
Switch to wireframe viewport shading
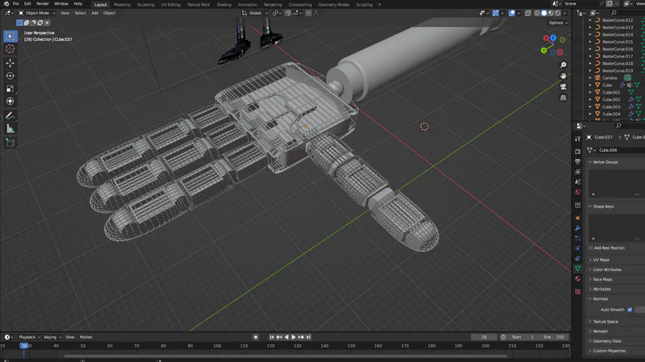tap(537, 13)
